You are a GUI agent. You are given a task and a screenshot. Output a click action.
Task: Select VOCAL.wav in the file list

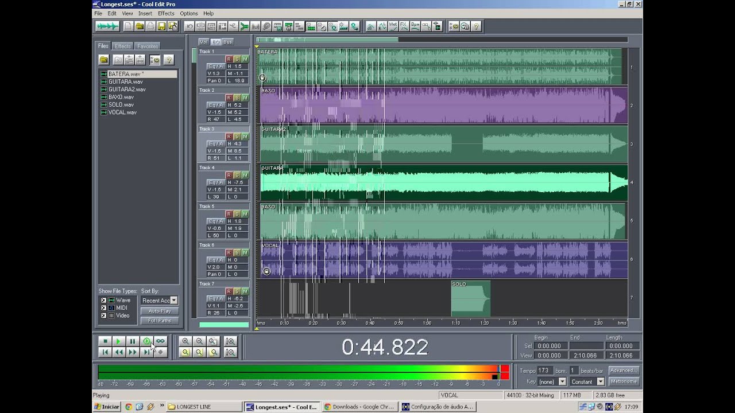[x=122, y=112]
